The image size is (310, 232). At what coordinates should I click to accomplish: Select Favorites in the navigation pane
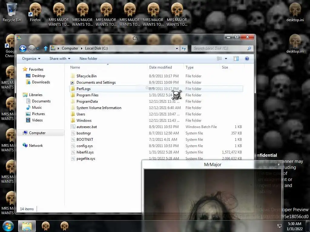coord(36,69)
